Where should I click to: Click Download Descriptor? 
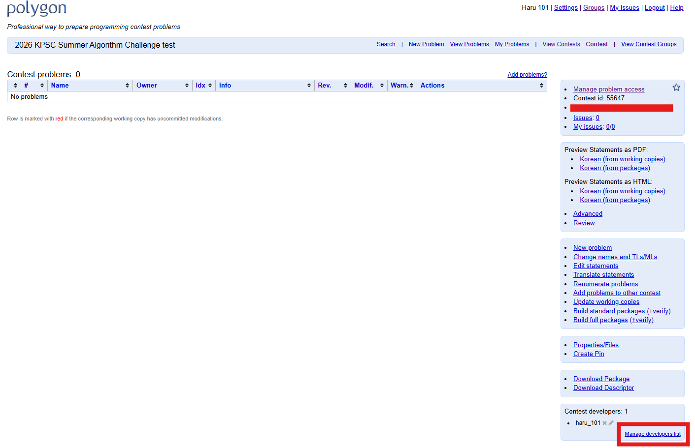coord(603,388)
